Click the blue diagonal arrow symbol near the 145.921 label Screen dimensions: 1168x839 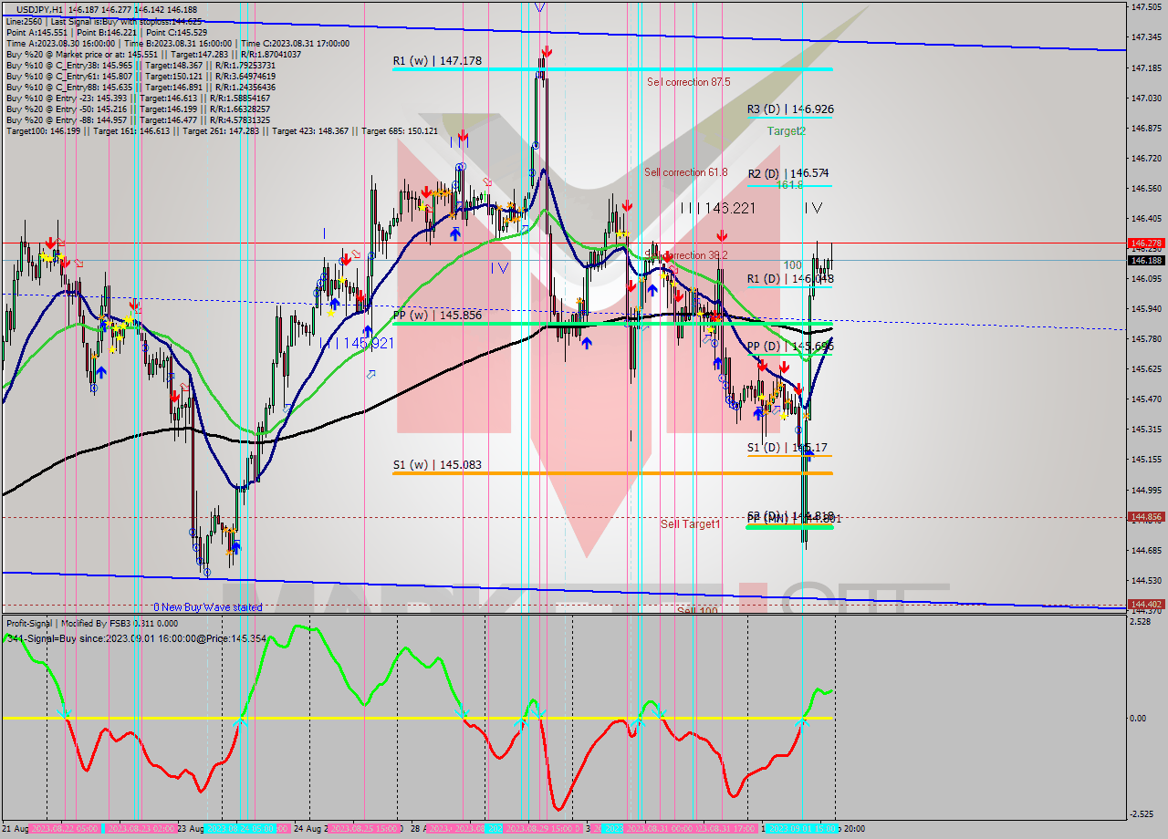coord(373,372)
